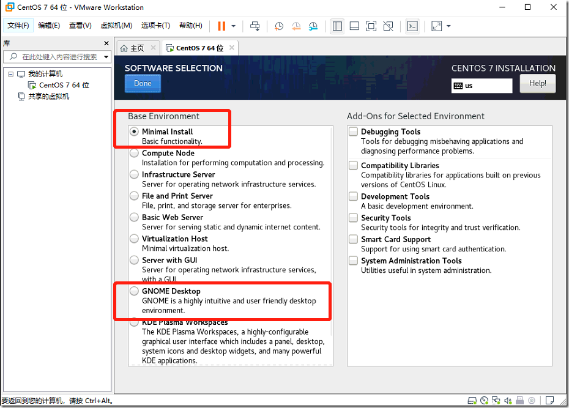The image size is (569, 408).
Task: Close the library panel
Action: pos(106,43)
